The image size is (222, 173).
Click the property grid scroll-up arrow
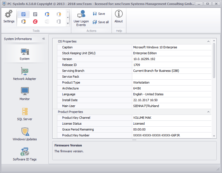[214, 41]
